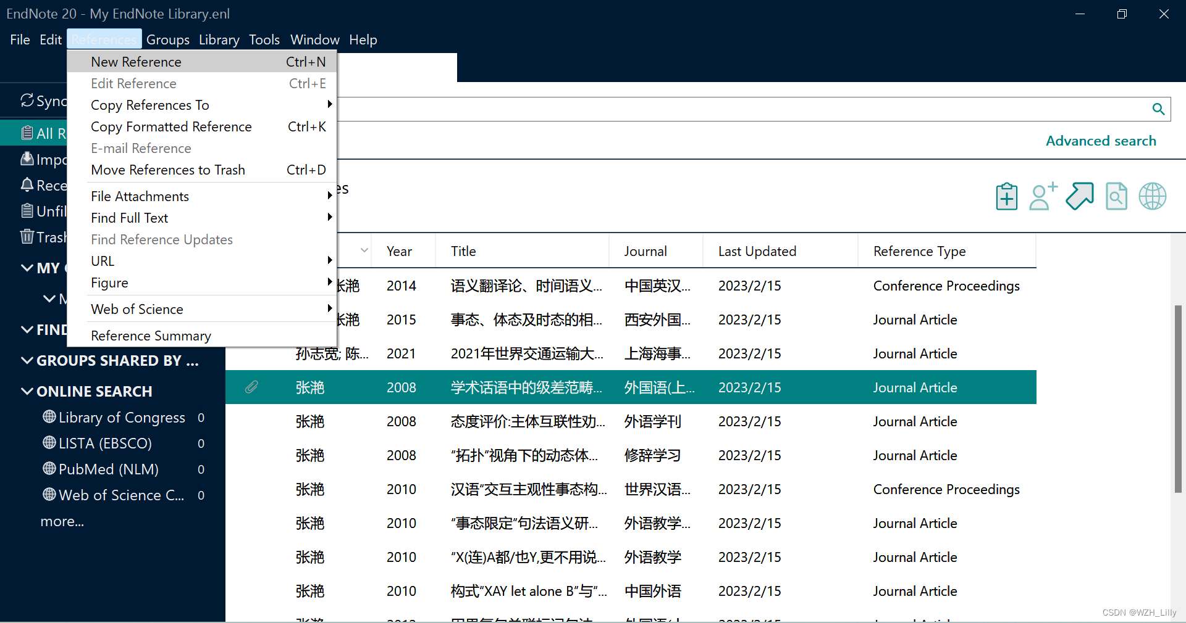The width and height of the screenshot is (1186, 623).
Task: Collapse GROUPS SHARED BY section chevron
Action: pyautogui.click(x=27, y=360)
